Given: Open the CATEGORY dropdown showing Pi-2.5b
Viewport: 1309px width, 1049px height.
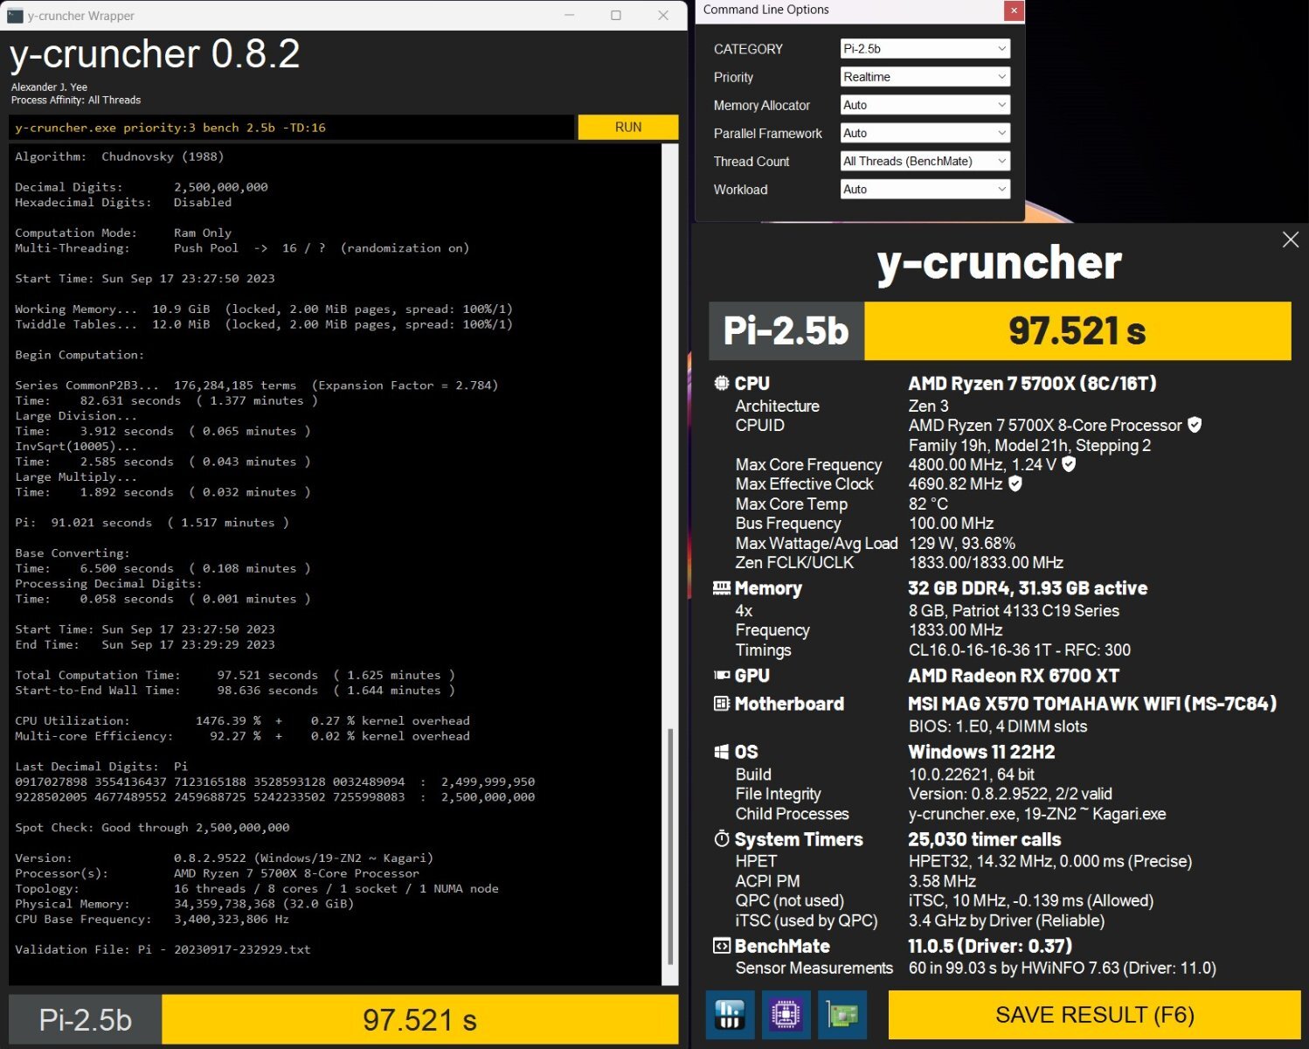Looking at the screenshot, I should pyautogui.click(x=925, y=49).
